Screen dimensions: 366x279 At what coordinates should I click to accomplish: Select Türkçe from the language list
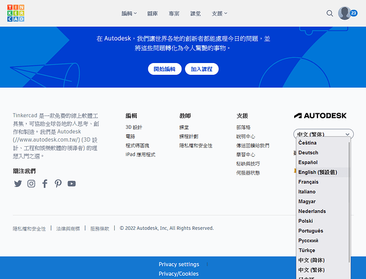point(323,251)
